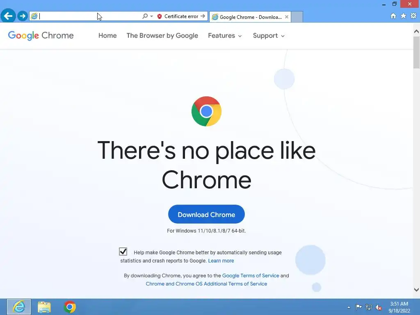Open the IE Home page icon
Viewport: 420px width, 315px height.
point(393,16)
